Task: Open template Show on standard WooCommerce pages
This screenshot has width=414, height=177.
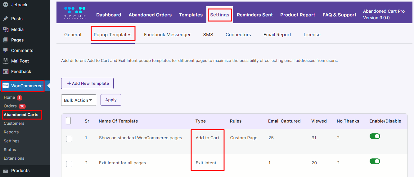Action: click(141, 138)
